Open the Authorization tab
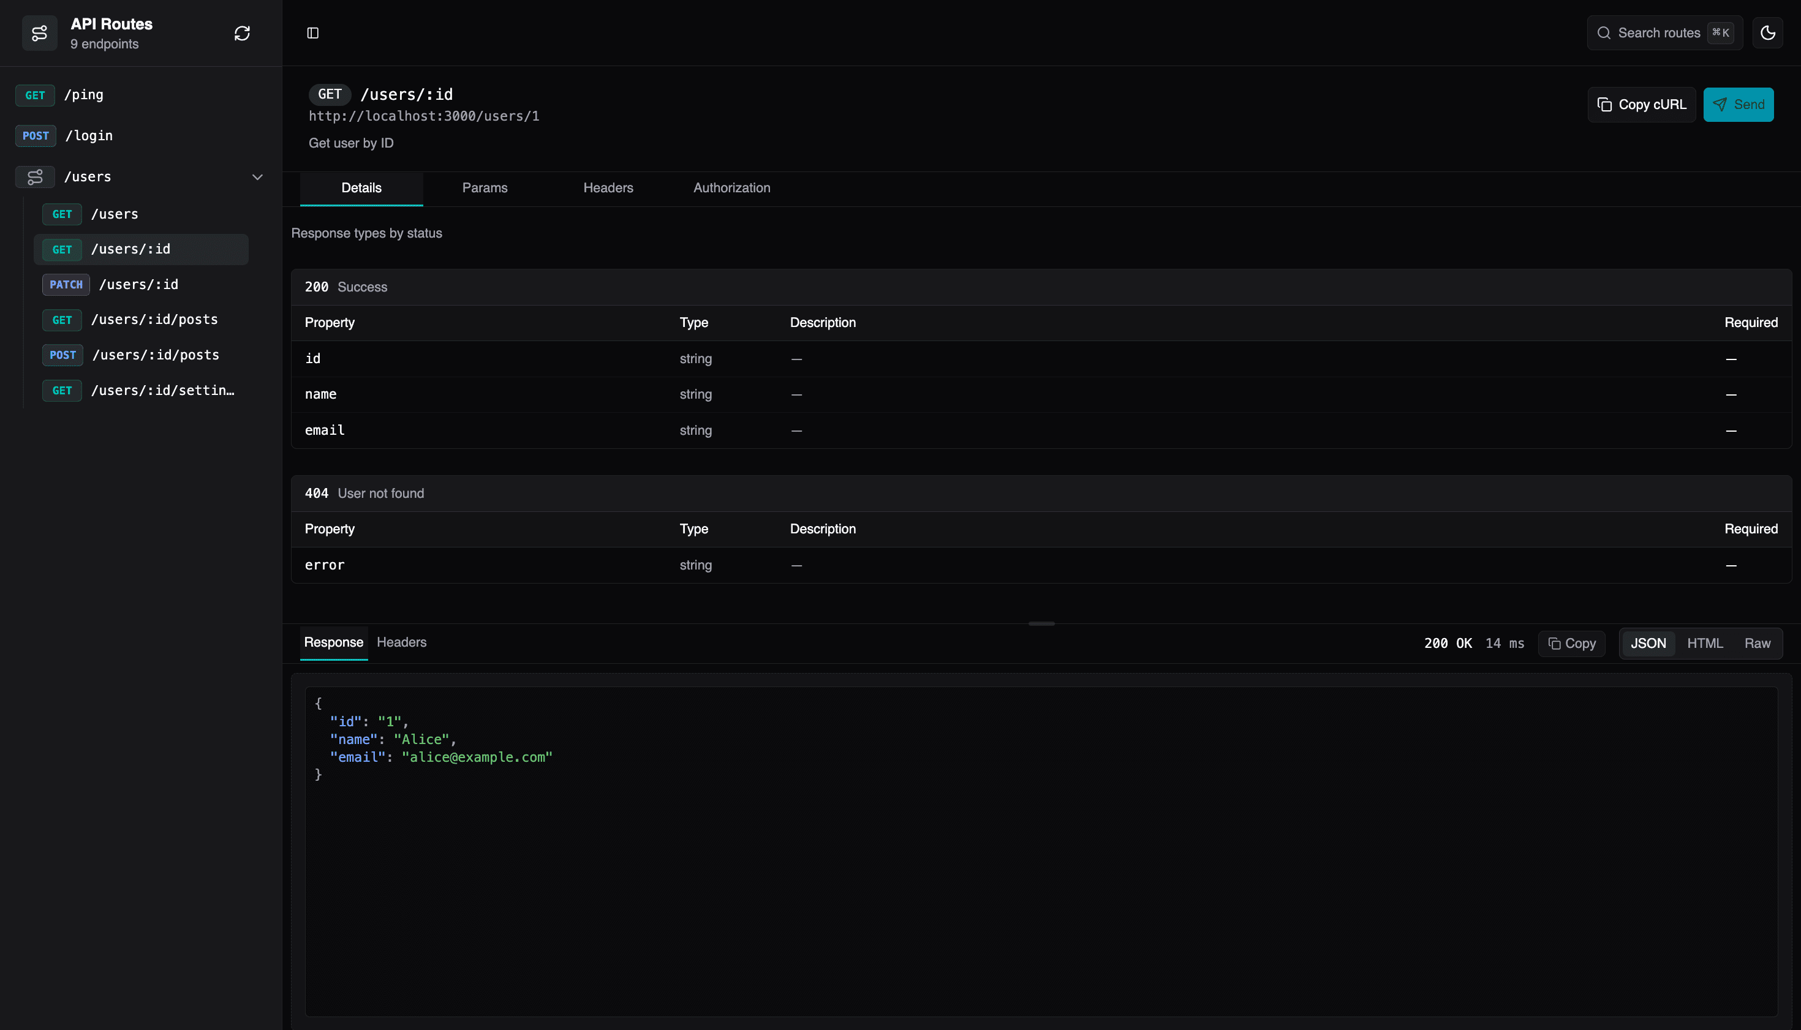The height and width of the screenshot is (1030, 1801). [x=731, y=188]
